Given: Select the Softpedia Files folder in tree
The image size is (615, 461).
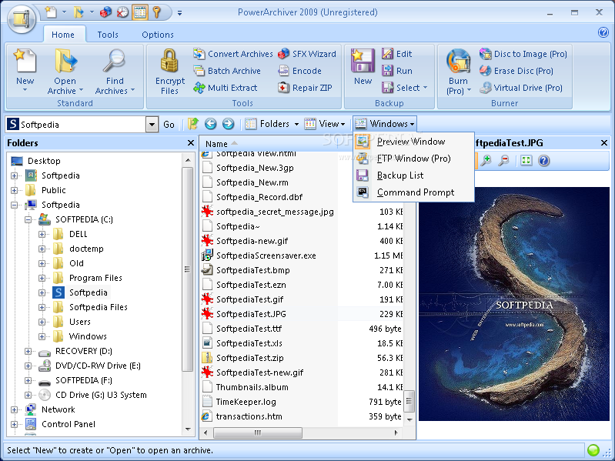Looking at the screenshot, I should (x=98, y=307).
